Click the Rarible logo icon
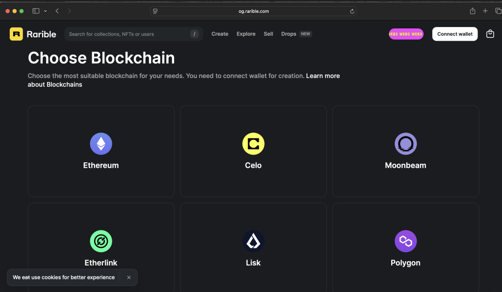502x292 pixels. pos(15,34)
